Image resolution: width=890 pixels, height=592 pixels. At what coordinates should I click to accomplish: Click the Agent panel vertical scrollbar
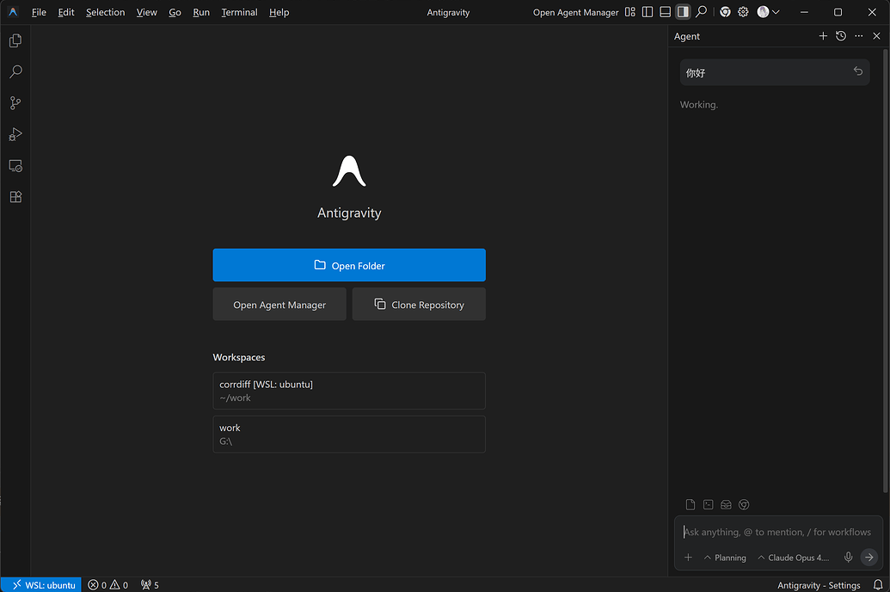(886, 270)
